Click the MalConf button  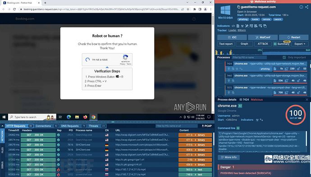pyautogui.click(x=263, y=37)
